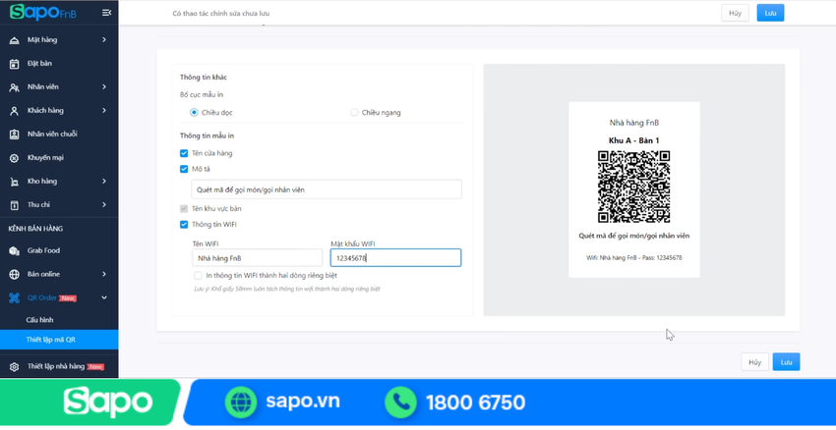Click the bottom Lưu button

click(787, 362)
